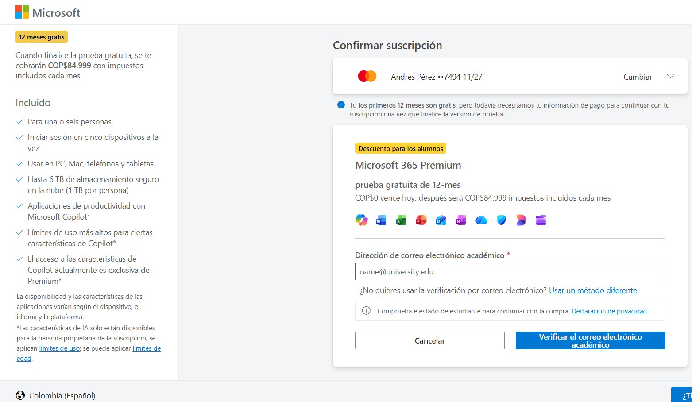The width and height of the screenshot is (692, 402).
Task: Click the Microsoft Defender shield icon
Action: click(501, 220)
